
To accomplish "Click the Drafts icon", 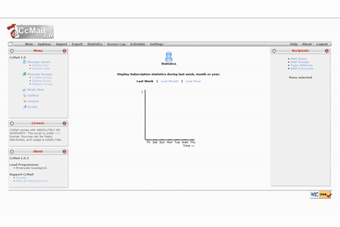I will click(24, 107).
